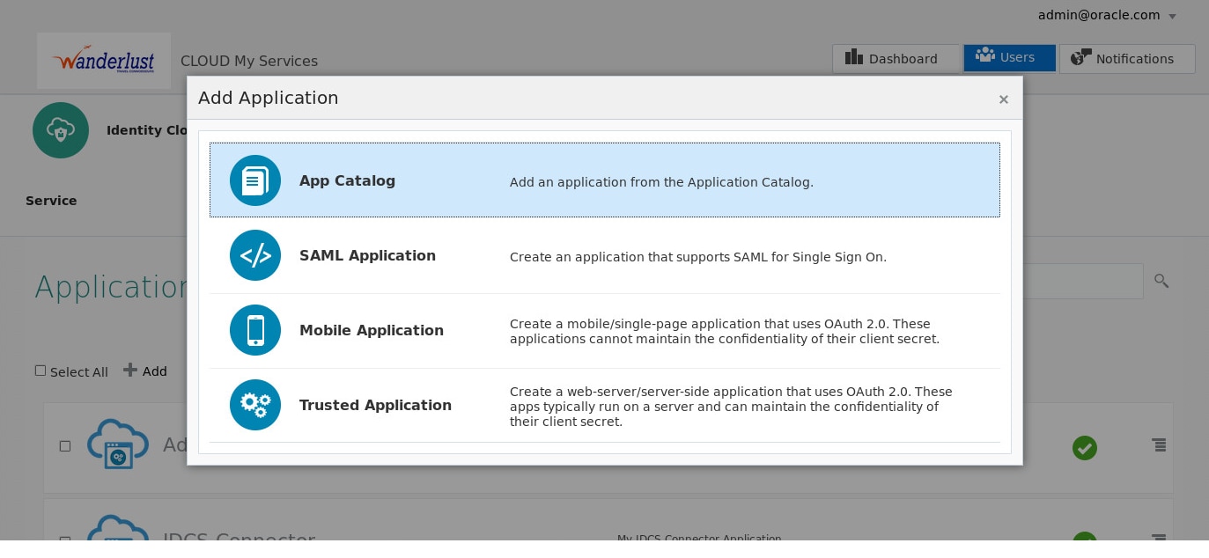The height and width of the screenshot is (558, 1209).
Task: Click the first application's cloud icon
Action: click(118, 444)
